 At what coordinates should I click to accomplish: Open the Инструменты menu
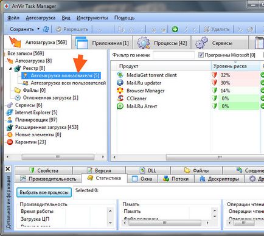(92, 18)
